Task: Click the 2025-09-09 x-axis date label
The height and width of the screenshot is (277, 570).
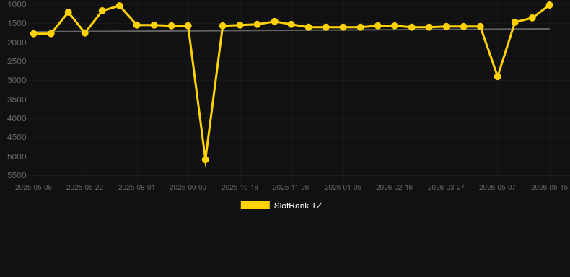Action: click(188, 188)
